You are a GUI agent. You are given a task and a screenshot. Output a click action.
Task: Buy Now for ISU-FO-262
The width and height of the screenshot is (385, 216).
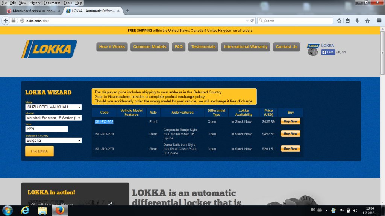pyautogui.click(x=291, y=121)
